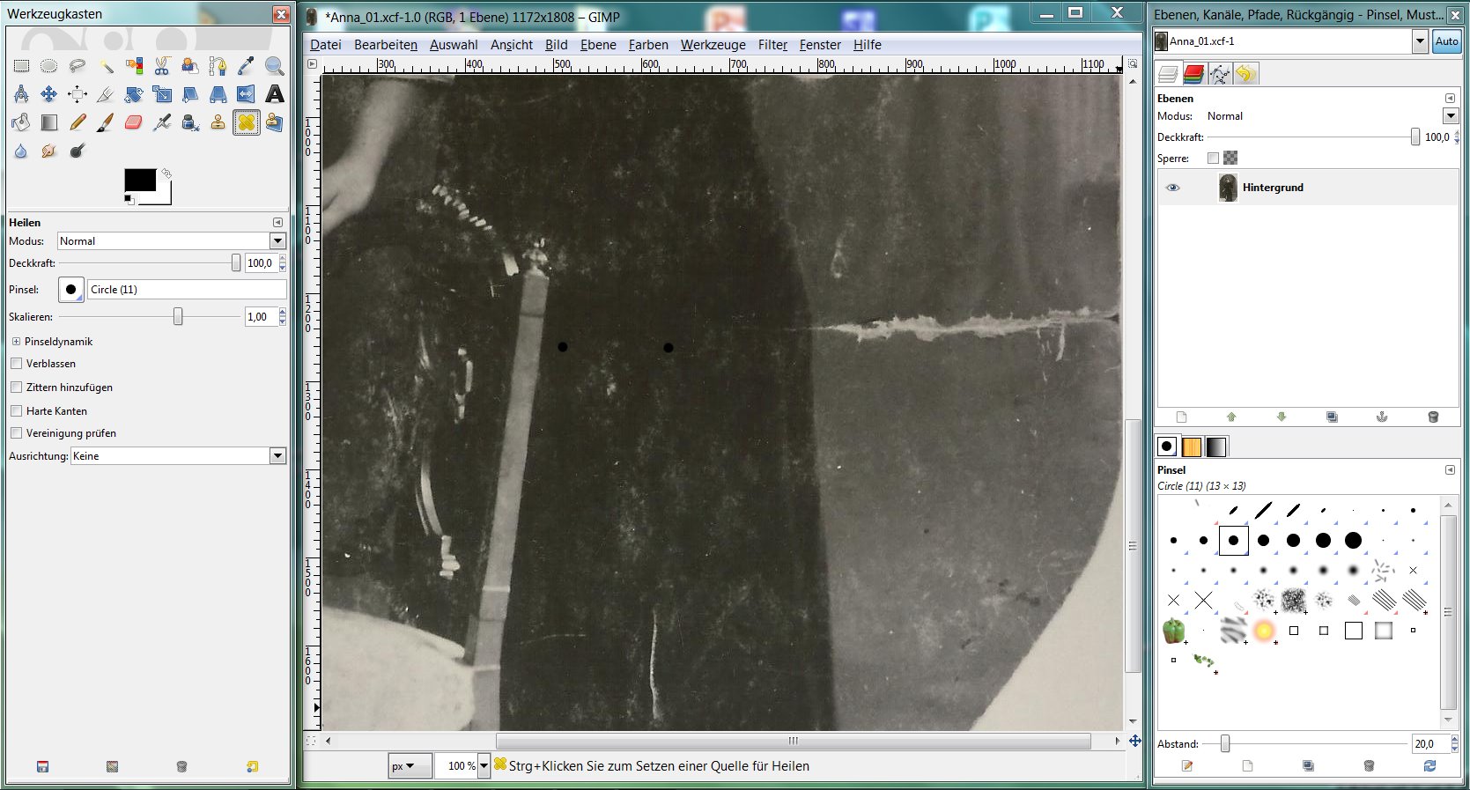Click the black foreground color swatch
Image resolution: width=1470 pixels, height=790 pixels.
click(x=139, y=180)
